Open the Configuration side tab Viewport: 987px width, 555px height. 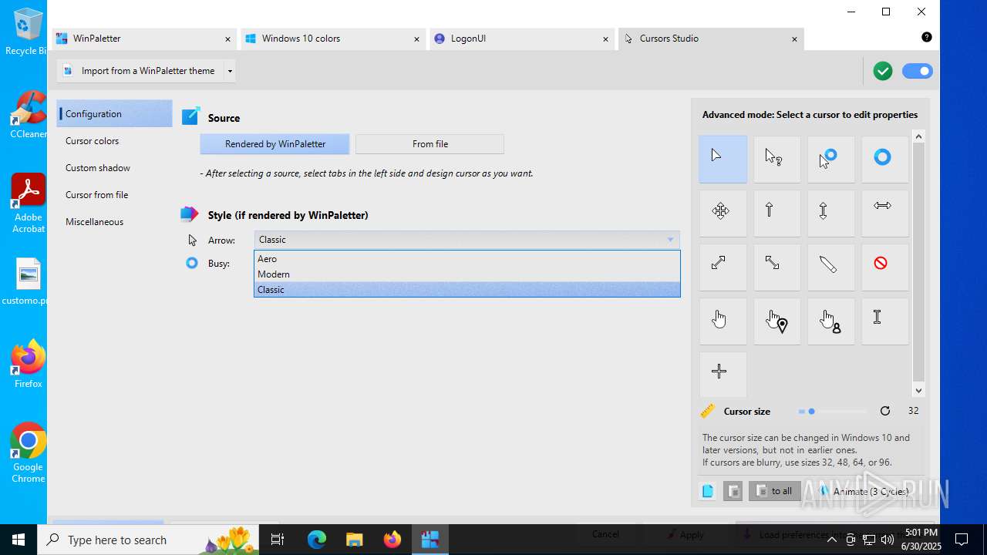coord(115,114)
